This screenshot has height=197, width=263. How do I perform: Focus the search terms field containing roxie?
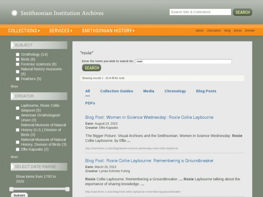(184, 61)
